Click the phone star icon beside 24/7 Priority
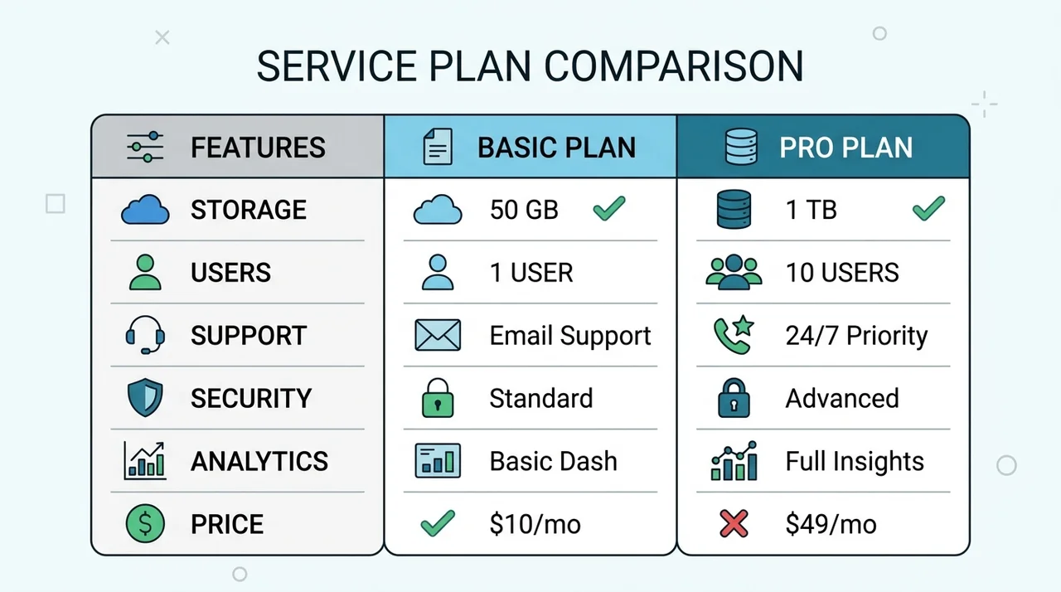 (x=733, y=335)
